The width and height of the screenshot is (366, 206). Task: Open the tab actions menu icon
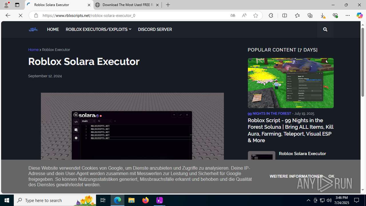coord(17,5)
